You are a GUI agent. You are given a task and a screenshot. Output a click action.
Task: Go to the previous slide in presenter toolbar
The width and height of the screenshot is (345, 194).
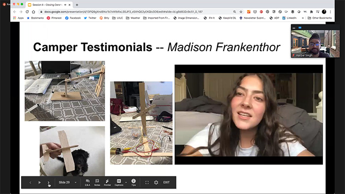[x=31, y=182]
